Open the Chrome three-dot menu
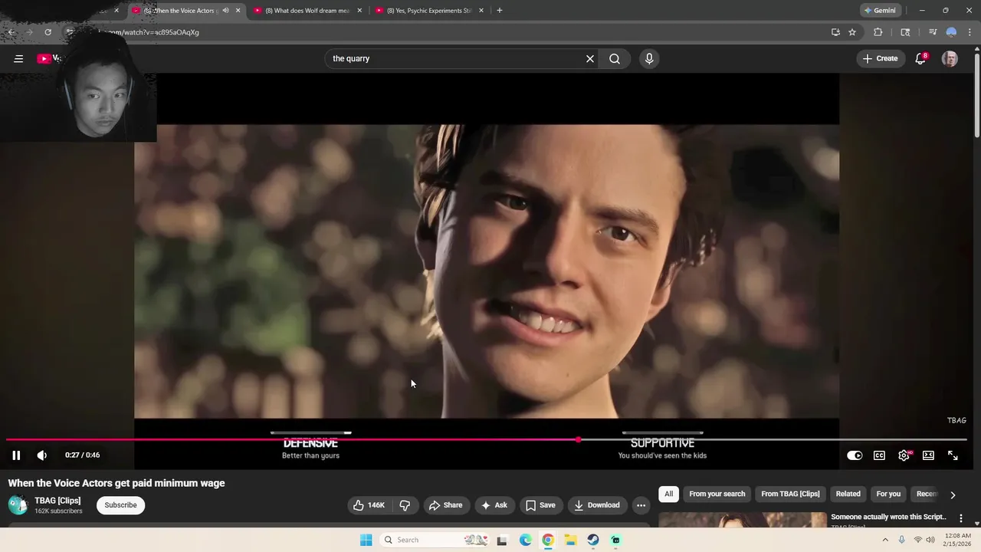981x552 pixels. click(x=970, y=32)
